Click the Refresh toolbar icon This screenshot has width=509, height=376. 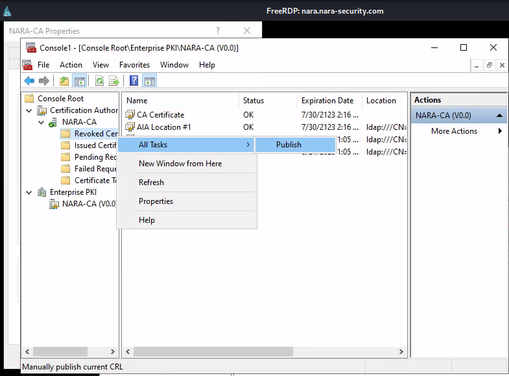pos(99,81)
